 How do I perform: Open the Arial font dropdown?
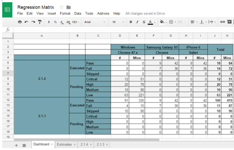pos(95,22)
